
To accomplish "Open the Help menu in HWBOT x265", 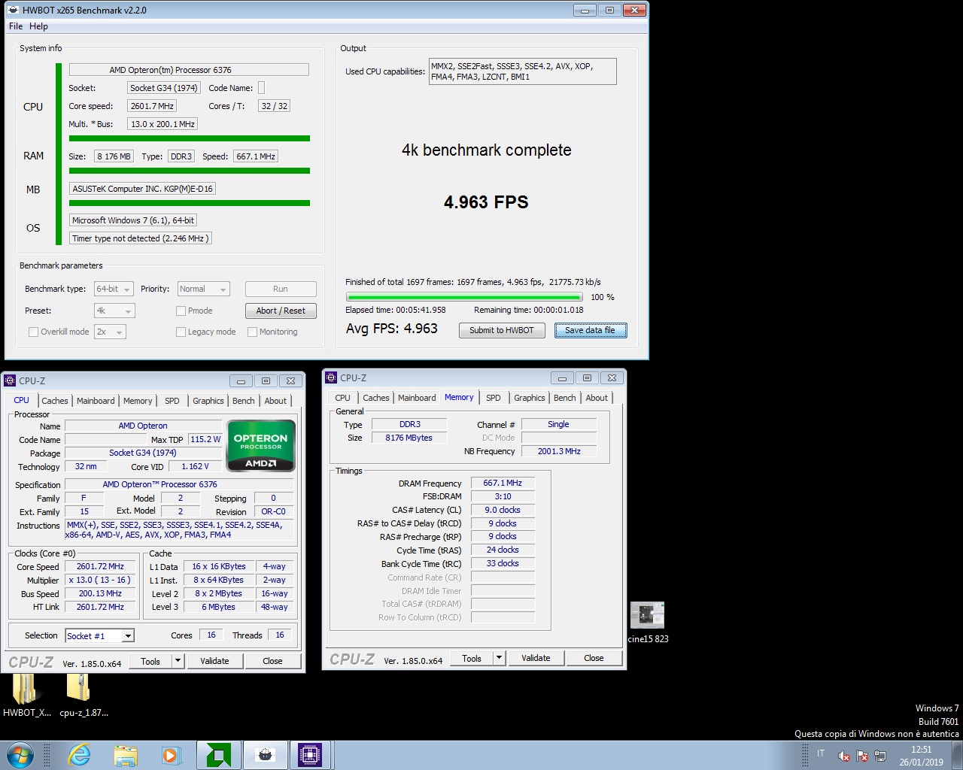I will (x=38, y=26).
